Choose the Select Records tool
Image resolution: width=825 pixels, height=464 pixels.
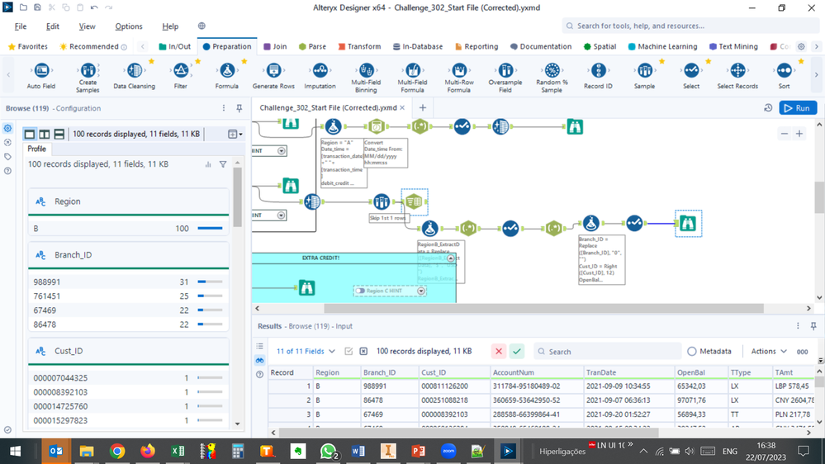point(737,76)
